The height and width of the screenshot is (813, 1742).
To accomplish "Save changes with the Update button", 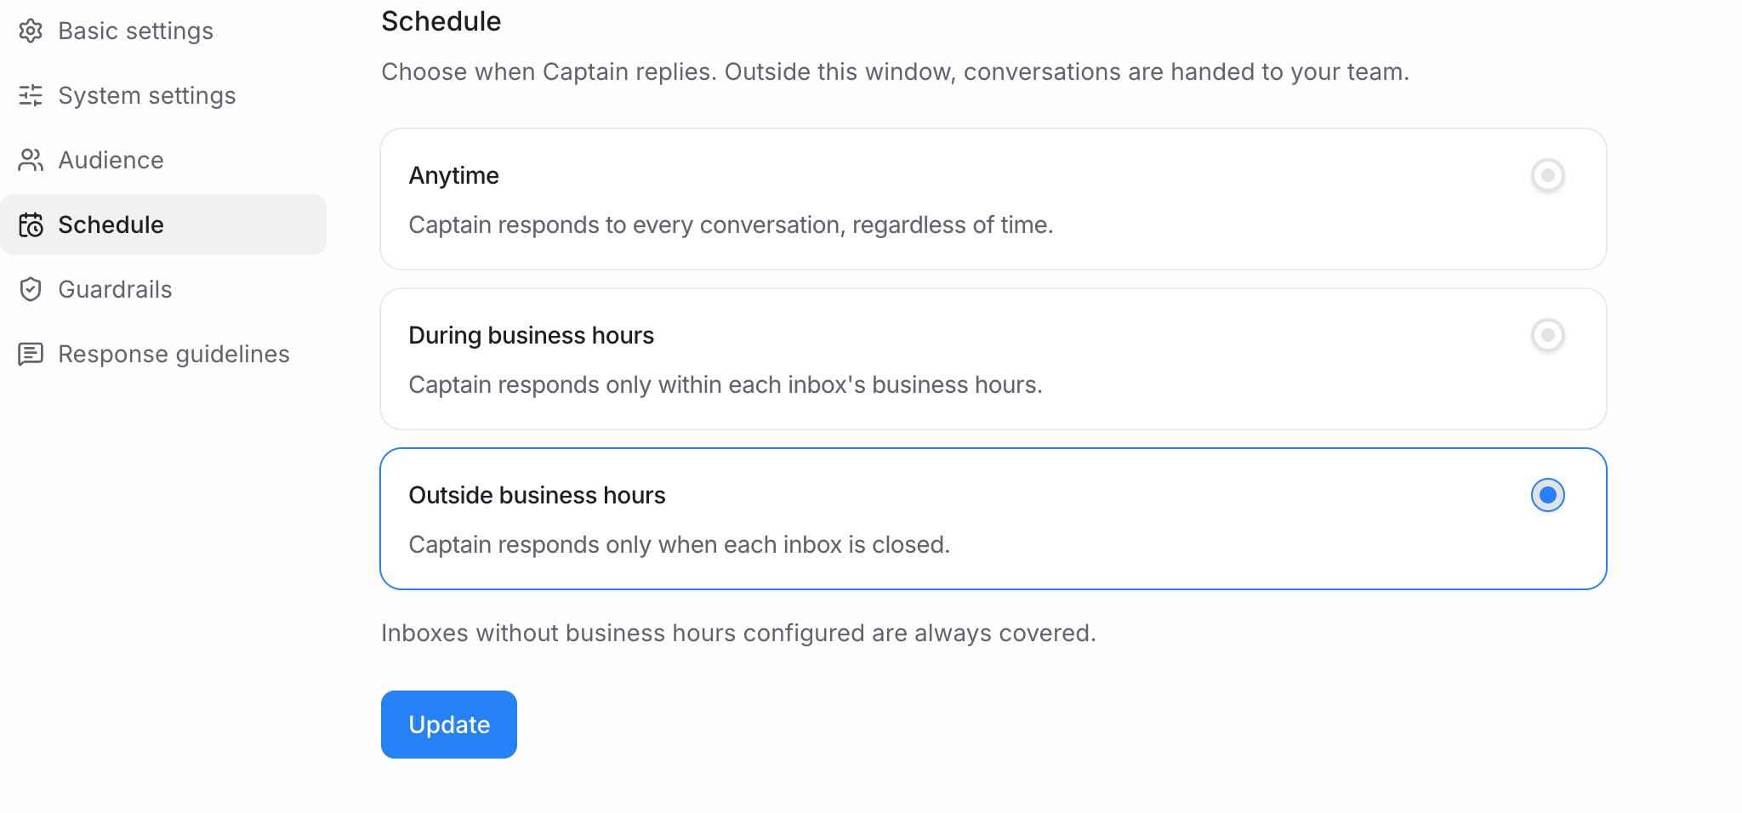I will click(449, 725).
